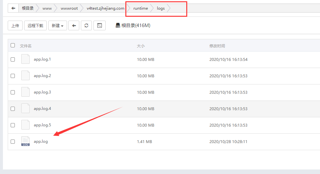
Task: Go to runtime in breadcrumb path
Action: pos(141,8)
